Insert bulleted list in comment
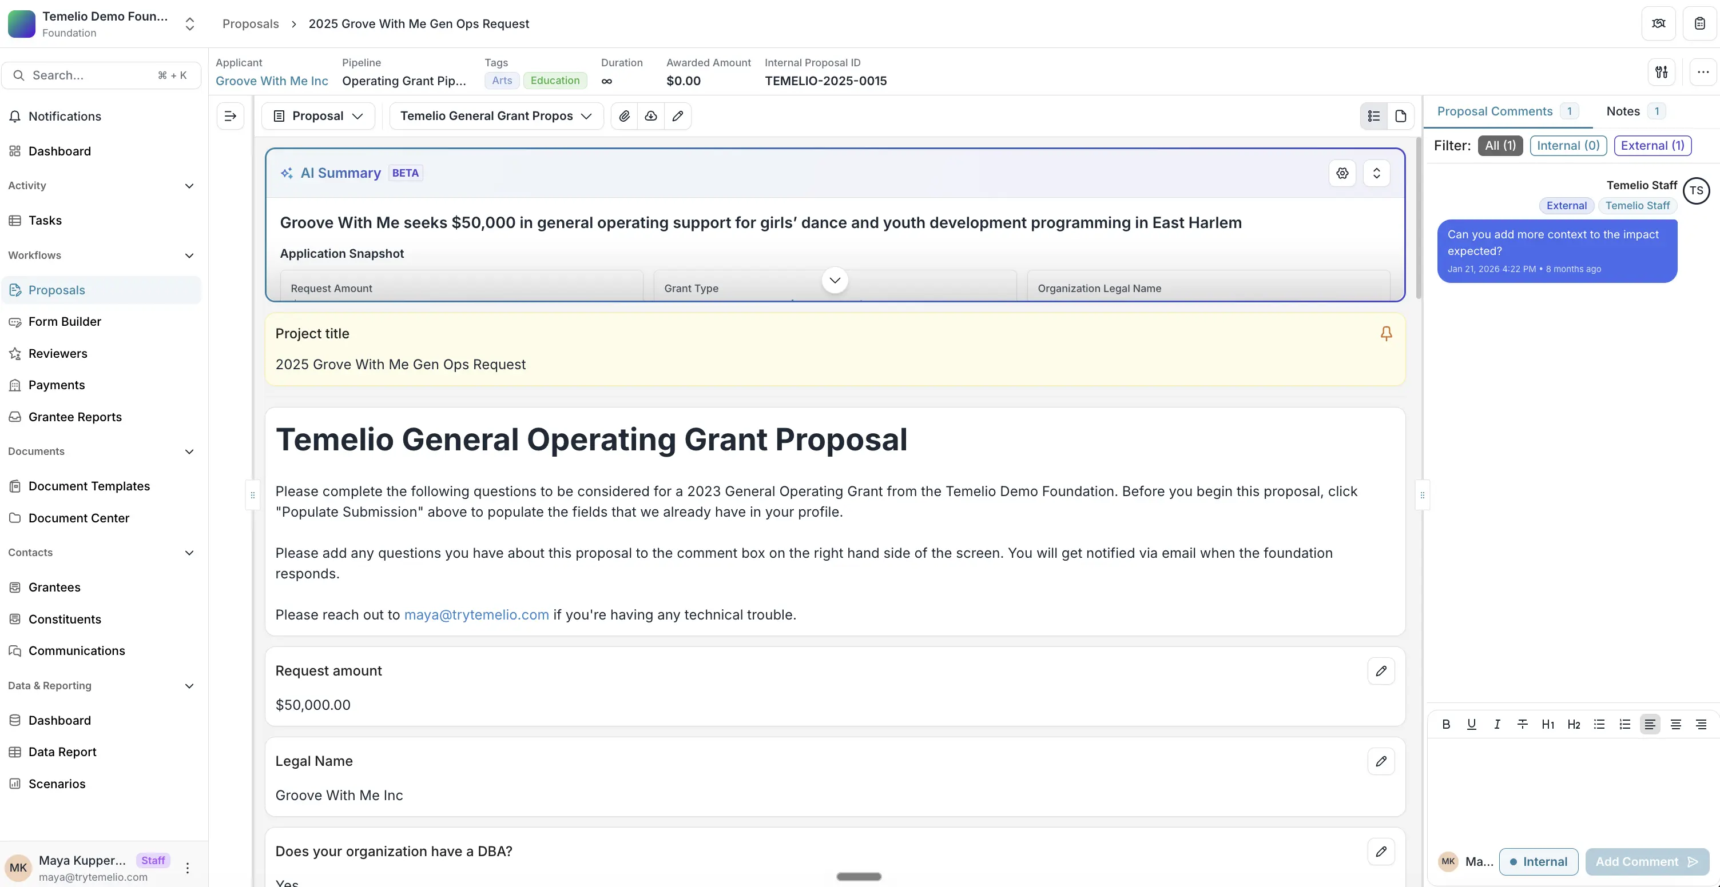The image size is (1720, 887). [1599, 724]
